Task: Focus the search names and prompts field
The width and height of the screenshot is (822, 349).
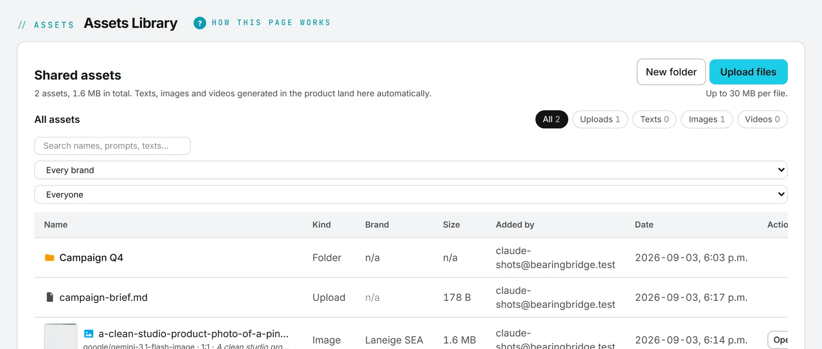Action: click(x=112, y=146)
